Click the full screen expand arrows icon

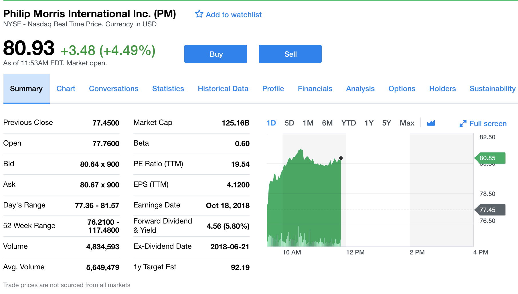pos(463,124)
